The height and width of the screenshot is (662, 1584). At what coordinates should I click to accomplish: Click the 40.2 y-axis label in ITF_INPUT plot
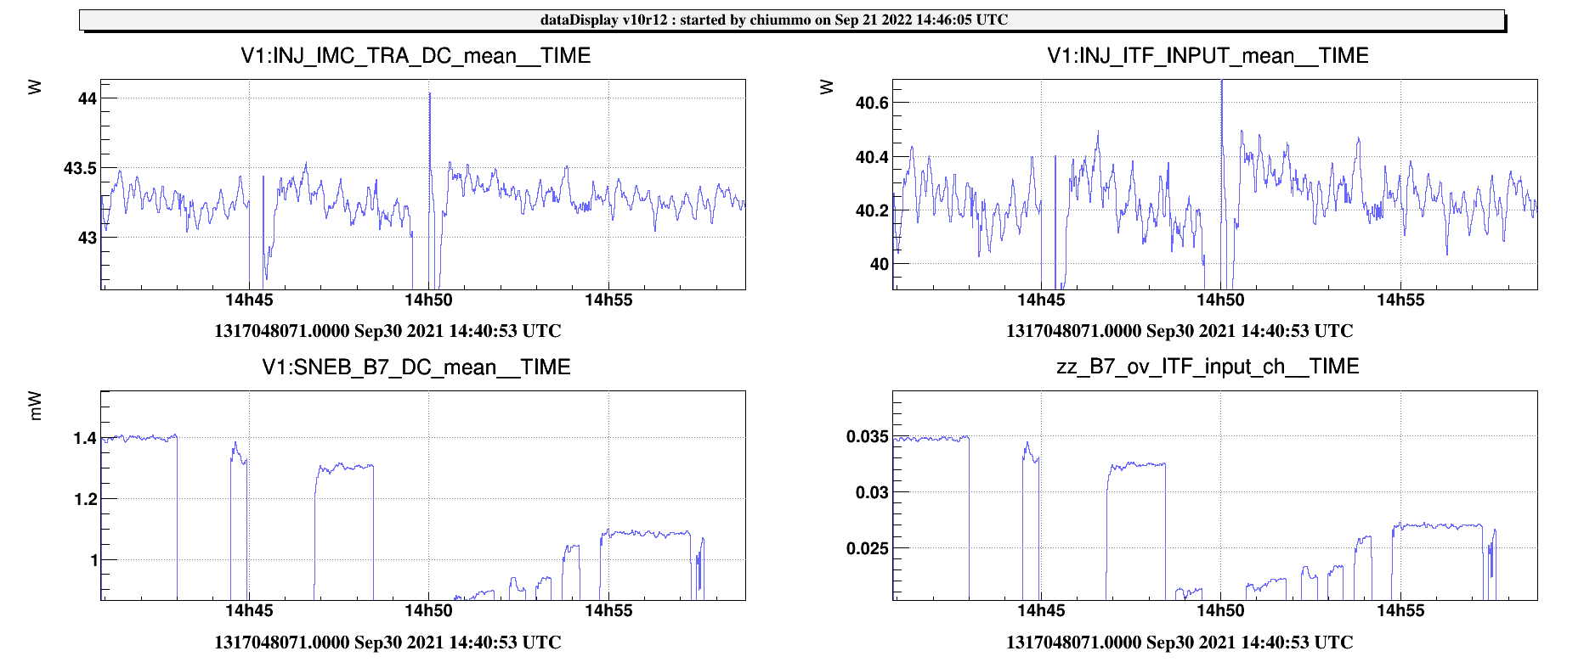pyautogui.click(x=872, y=210)
